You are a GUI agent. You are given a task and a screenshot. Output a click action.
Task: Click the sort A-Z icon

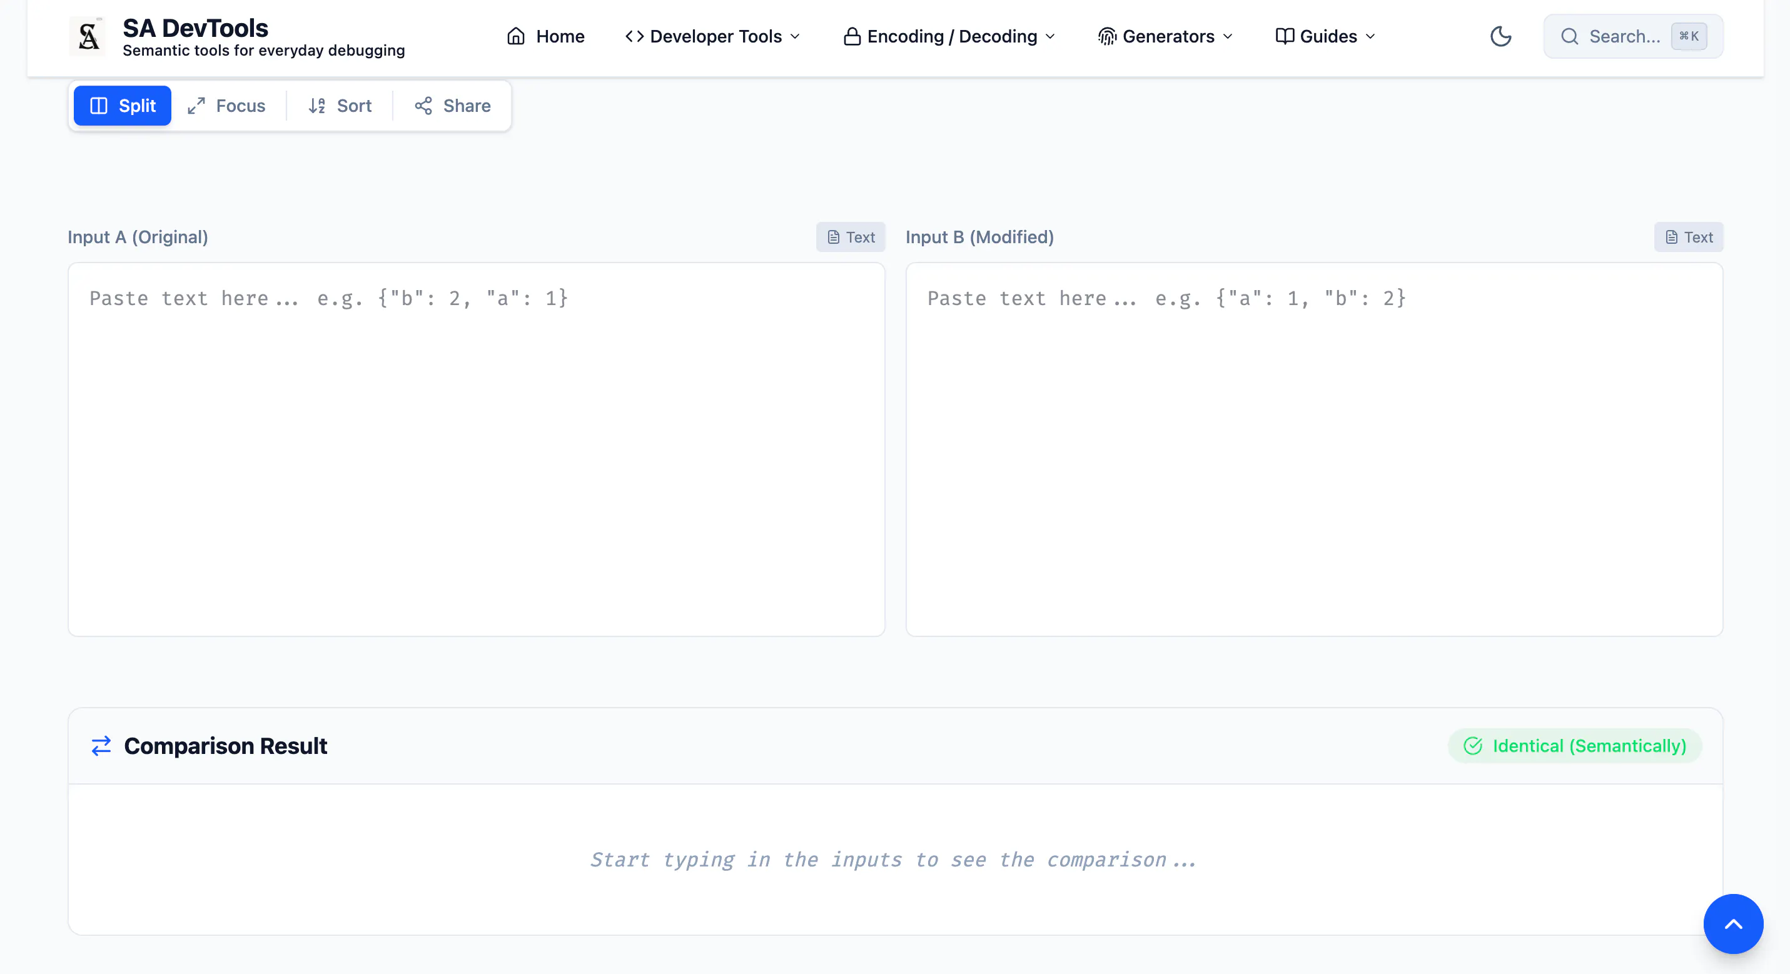(317, 106)
